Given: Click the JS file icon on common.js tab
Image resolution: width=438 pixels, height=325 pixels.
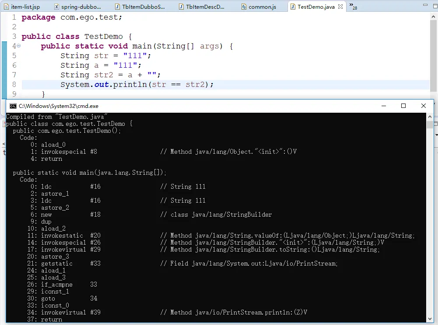Looking at the screenshot, I should pos(244,7).
